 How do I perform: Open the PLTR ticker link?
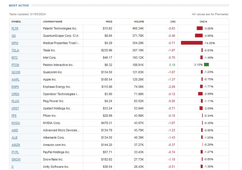coord(15,28)
